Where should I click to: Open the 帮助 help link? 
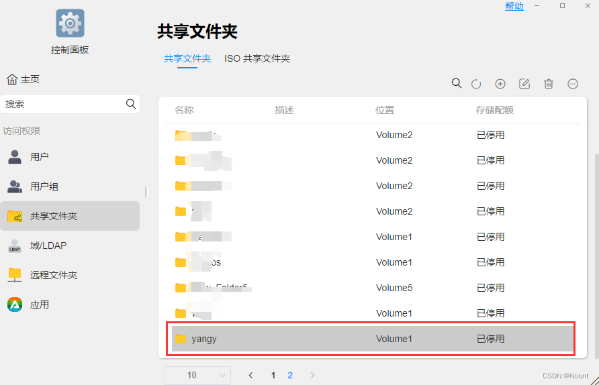(514, 6)
